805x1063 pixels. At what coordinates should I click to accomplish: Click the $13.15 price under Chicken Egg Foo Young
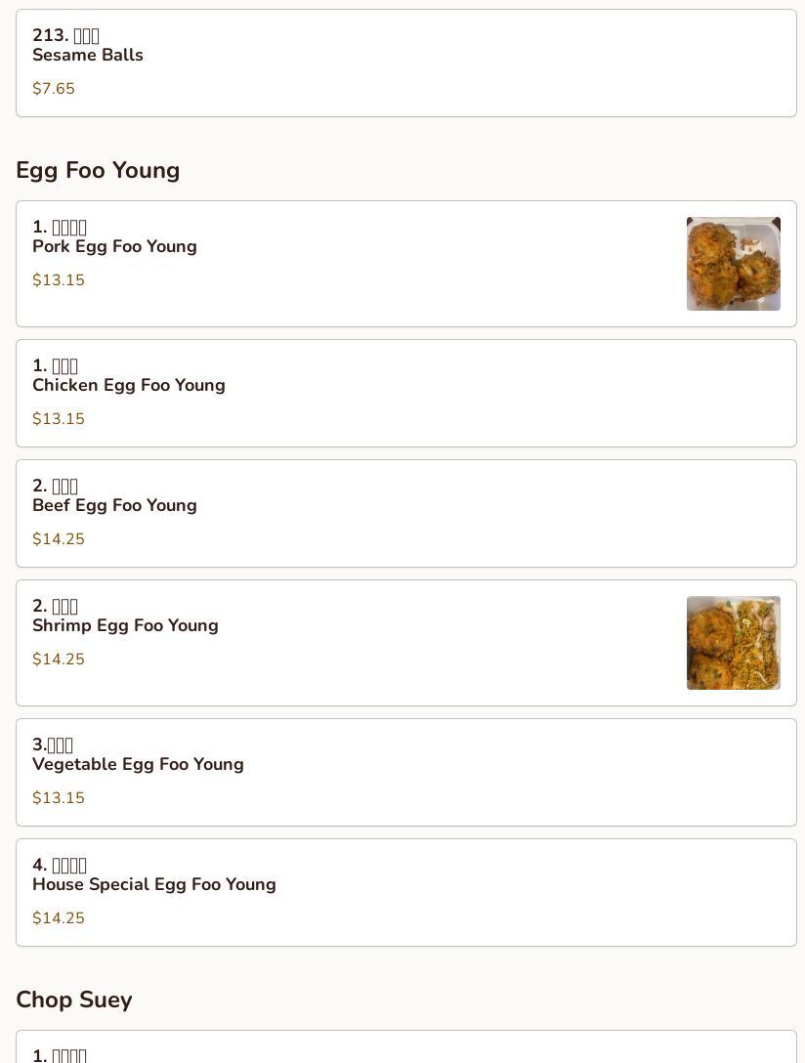(x=59, y=419)
